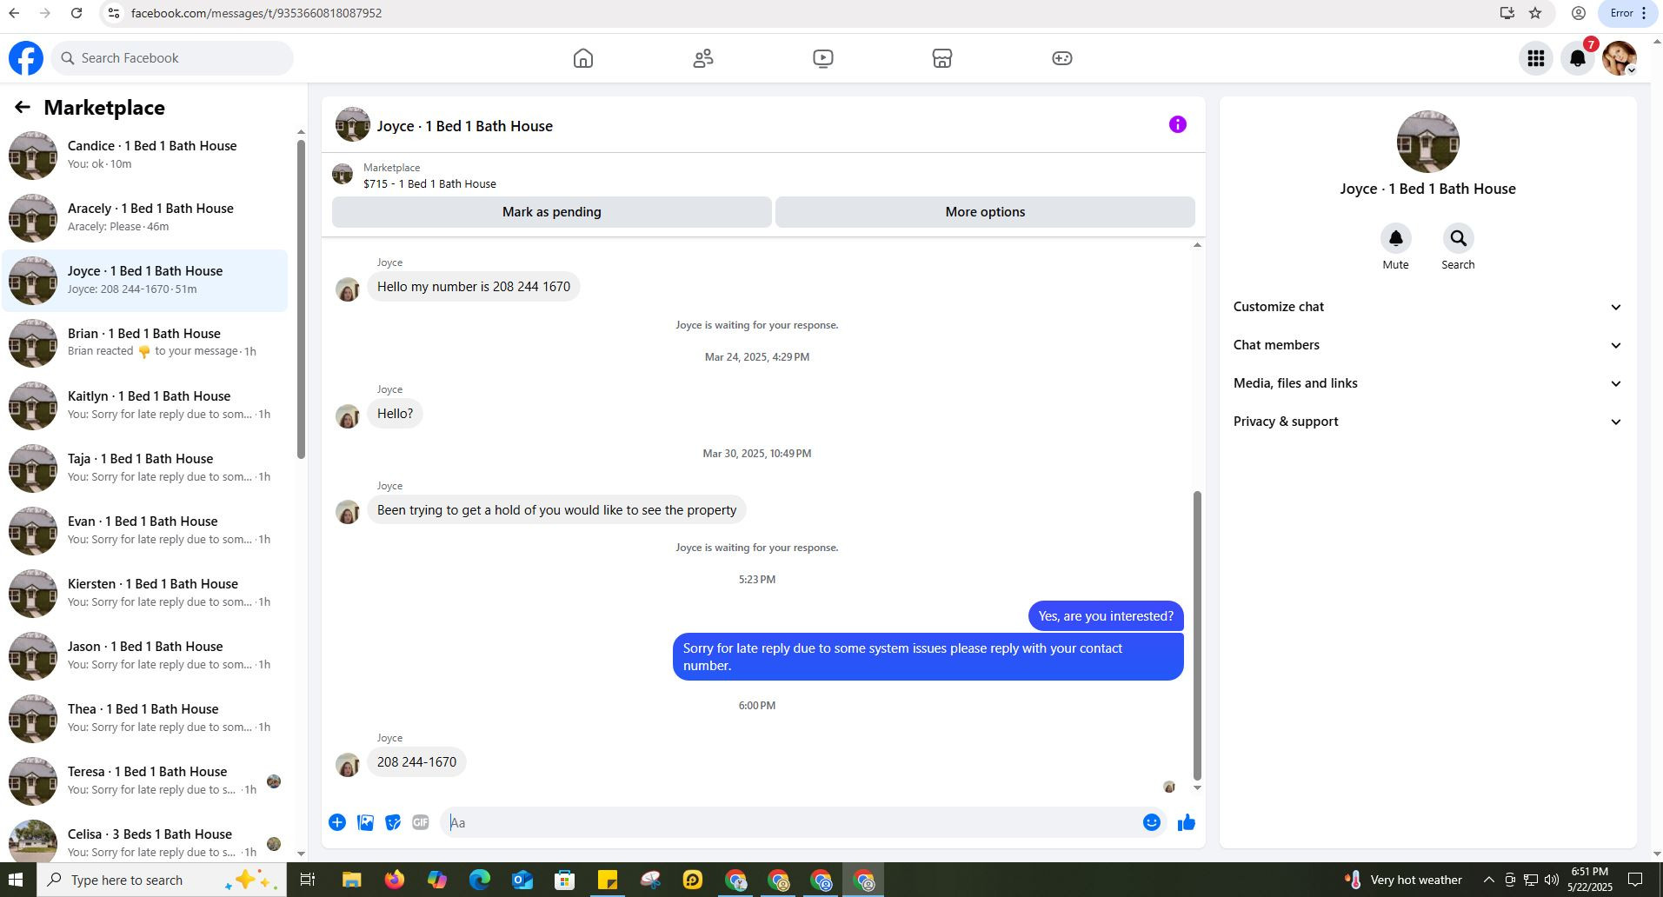
Task: Open Candice conversation in list
Action: coord(145,156)
